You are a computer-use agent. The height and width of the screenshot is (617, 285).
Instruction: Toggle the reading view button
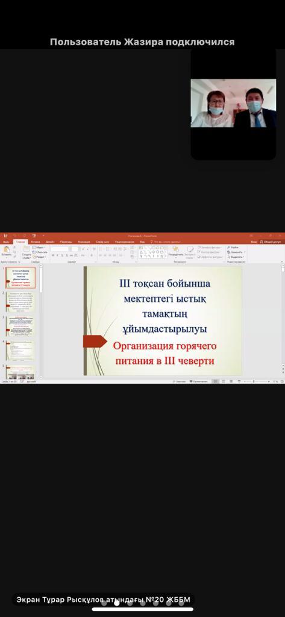click(x=230, y=381)
